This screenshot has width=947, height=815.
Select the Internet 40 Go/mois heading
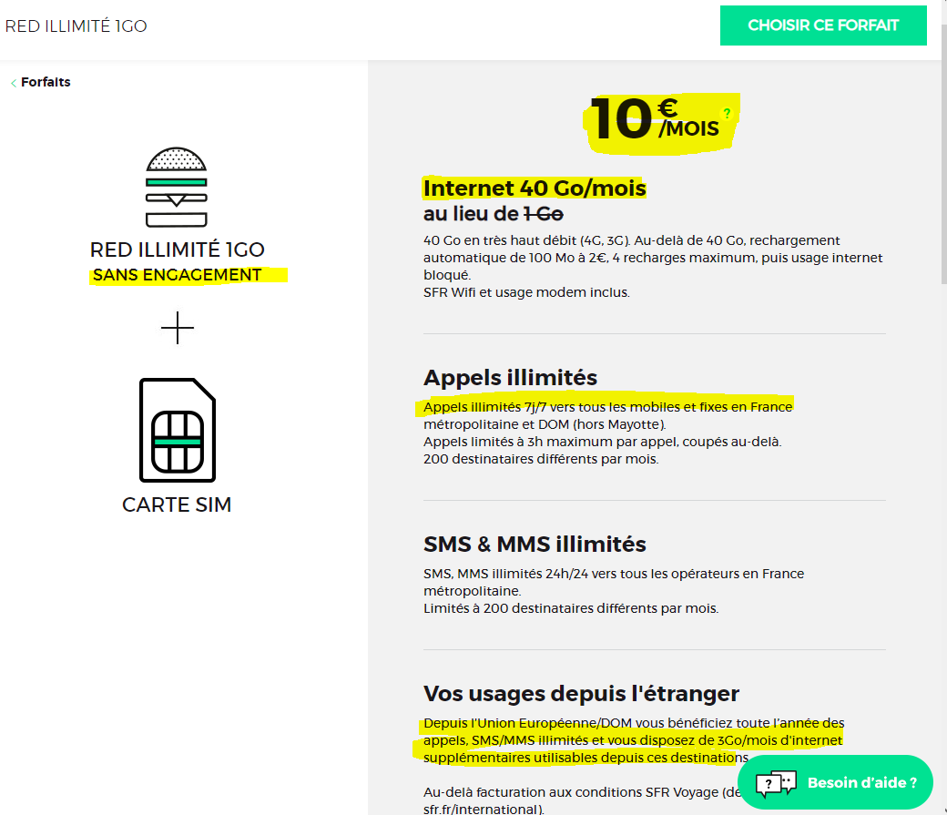pos(535,188)
